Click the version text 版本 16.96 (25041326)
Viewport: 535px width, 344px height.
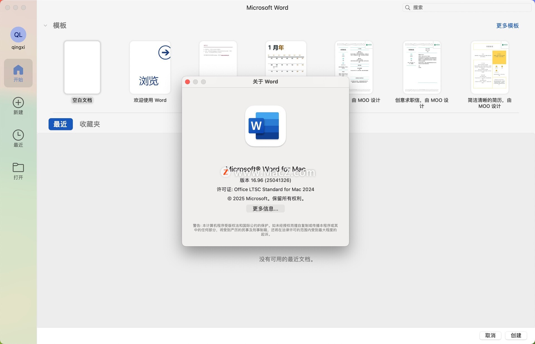click(265, 180)
